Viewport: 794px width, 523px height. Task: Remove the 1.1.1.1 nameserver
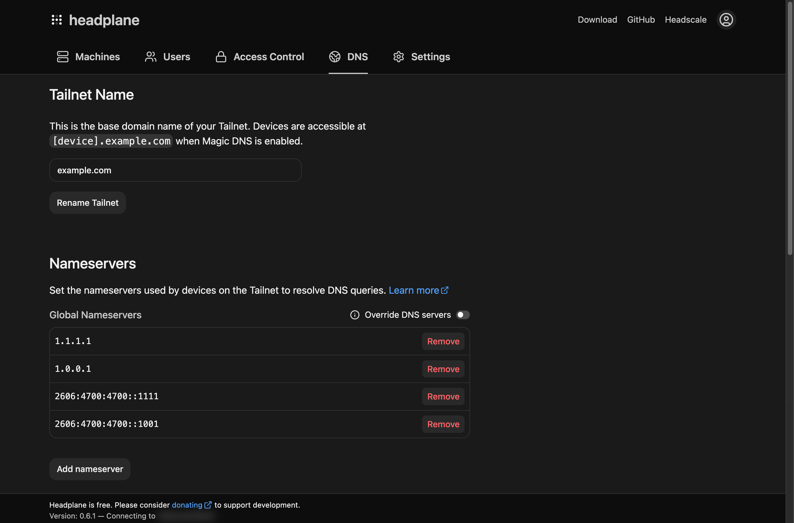click(x=443, y=341)
